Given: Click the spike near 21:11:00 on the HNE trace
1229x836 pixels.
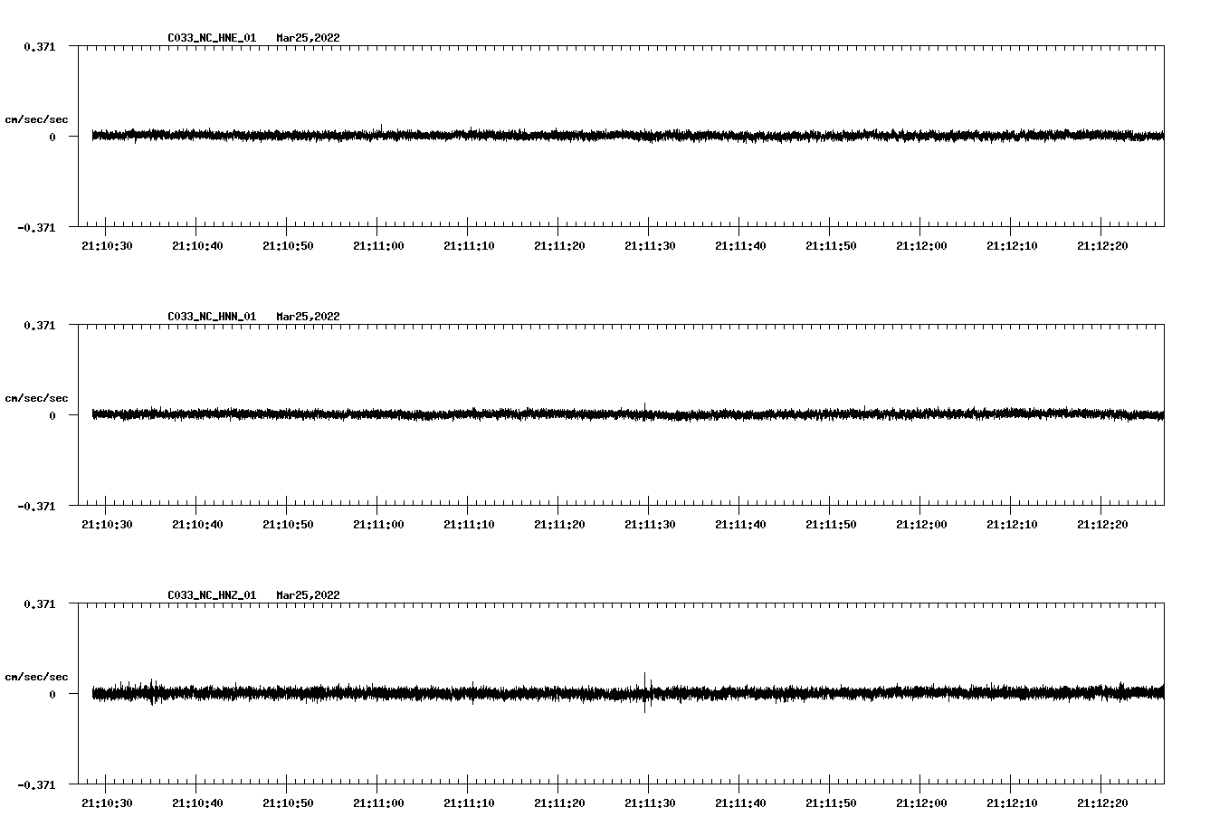Looking at the screenshot, I should (381, 132).
